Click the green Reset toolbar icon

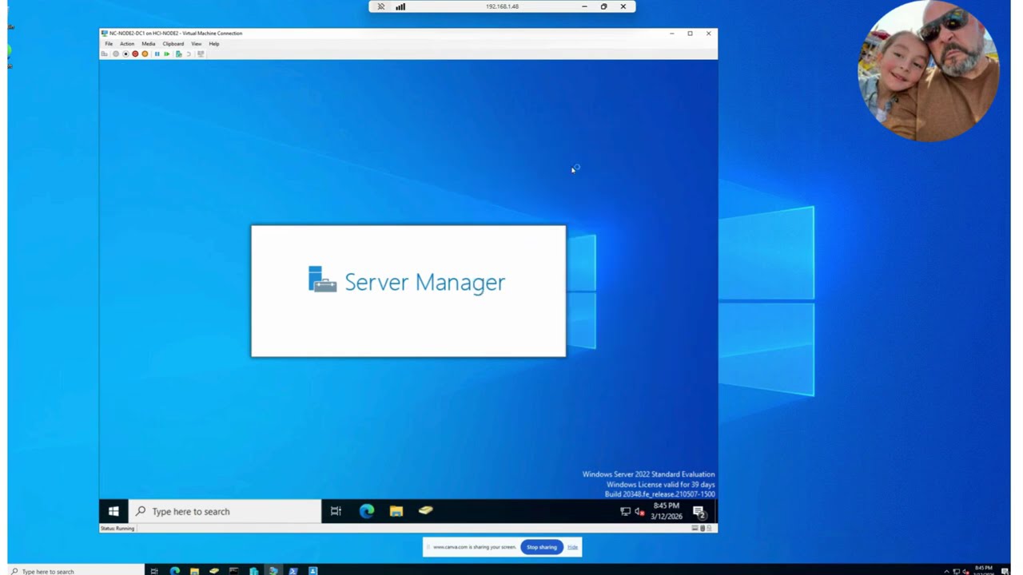(x=166, y=54)
